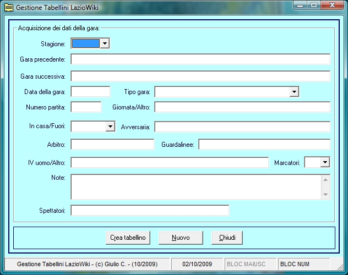Select the Data della gara field
348x275 pixels.
(x=90, y=92)
